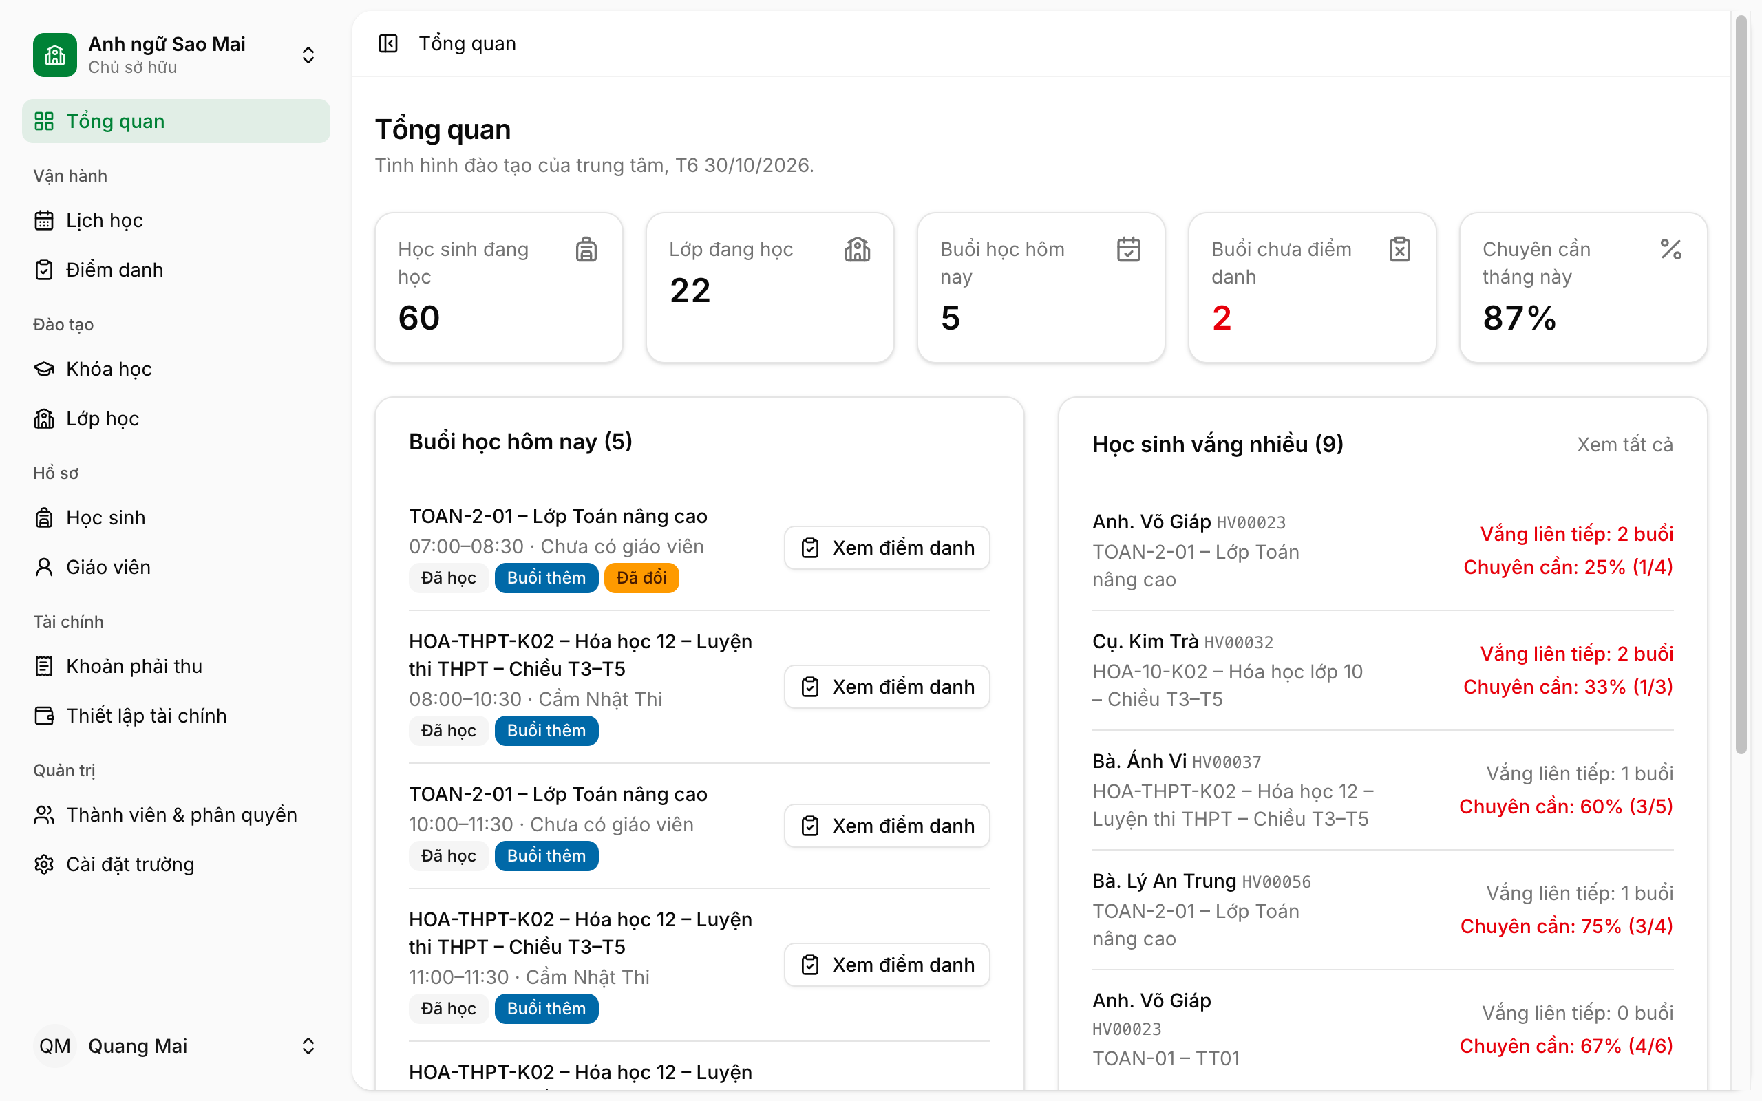Click clipboard-x icon on Buổi chưa điểm danh card
This screenshot has width=1762, height=1101.
(1399, 250)
